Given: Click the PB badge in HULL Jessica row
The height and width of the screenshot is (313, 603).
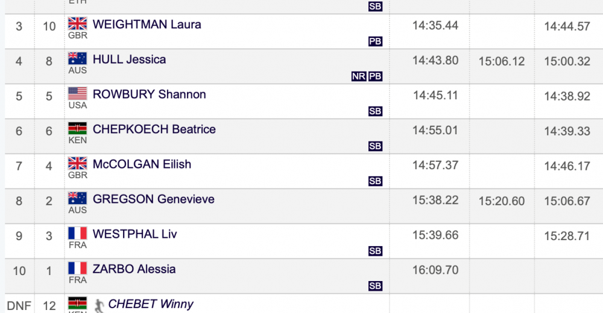Looking at the screenshot, I should tap(375, 76).
